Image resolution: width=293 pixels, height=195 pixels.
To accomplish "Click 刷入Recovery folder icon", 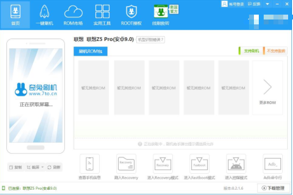I will tap(126, 164).
